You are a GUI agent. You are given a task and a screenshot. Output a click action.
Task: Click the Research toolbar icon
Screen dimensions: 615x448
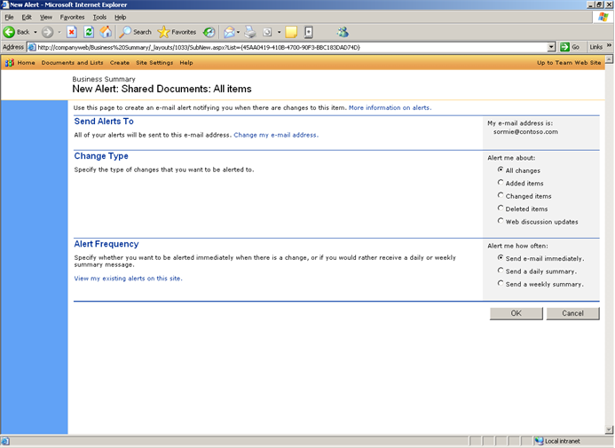click(309, 32)
